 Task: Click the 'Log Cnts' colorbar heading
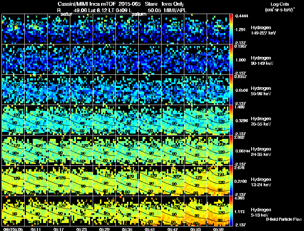tap(280, 4)
